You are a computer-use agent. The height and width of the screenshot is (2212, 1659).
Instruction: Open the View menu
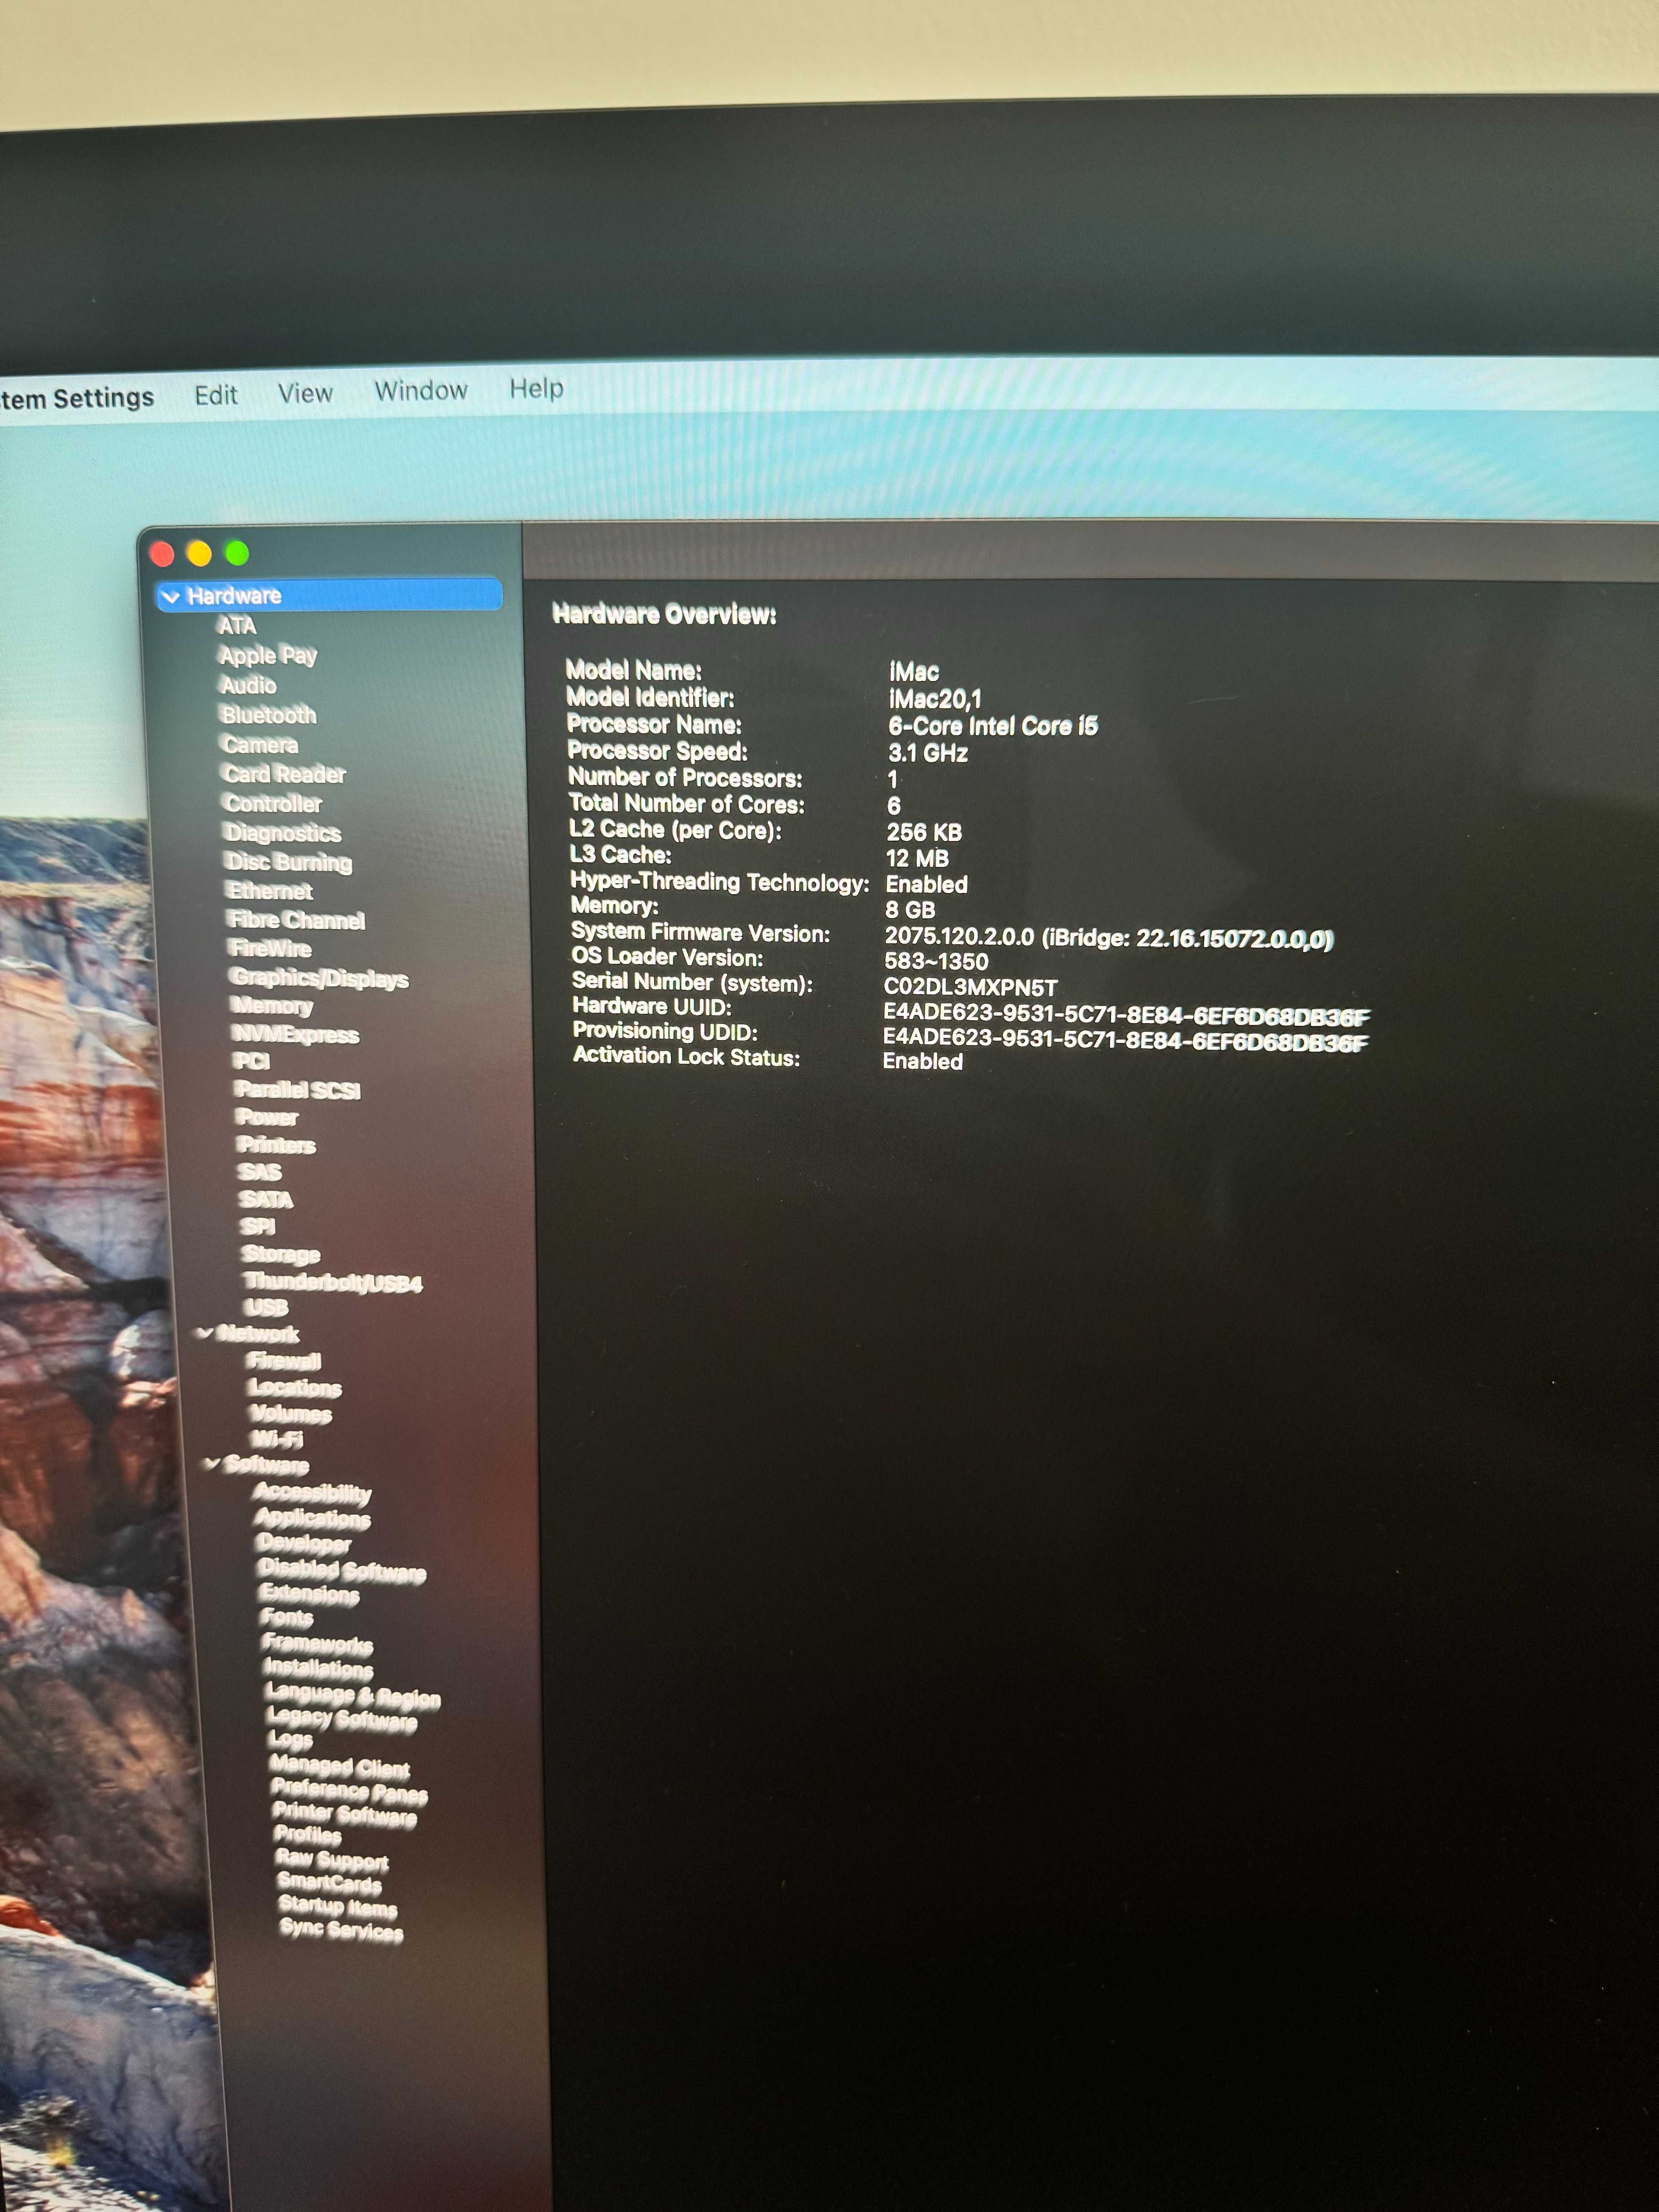[x=305, y=393]
